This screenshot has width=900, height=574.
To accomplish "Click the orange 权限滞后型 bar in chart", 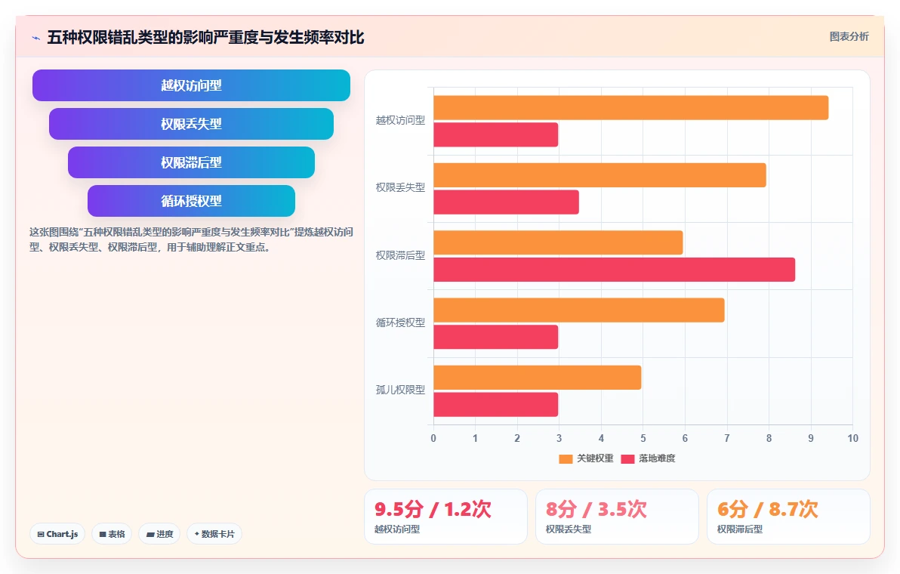I will (558, 242).
